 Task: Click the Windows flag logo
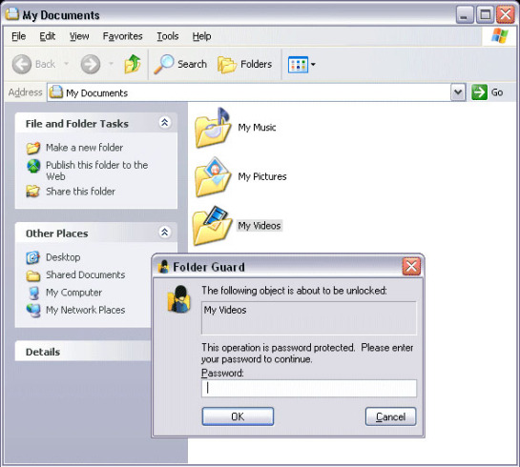click(x=500, y=36)
